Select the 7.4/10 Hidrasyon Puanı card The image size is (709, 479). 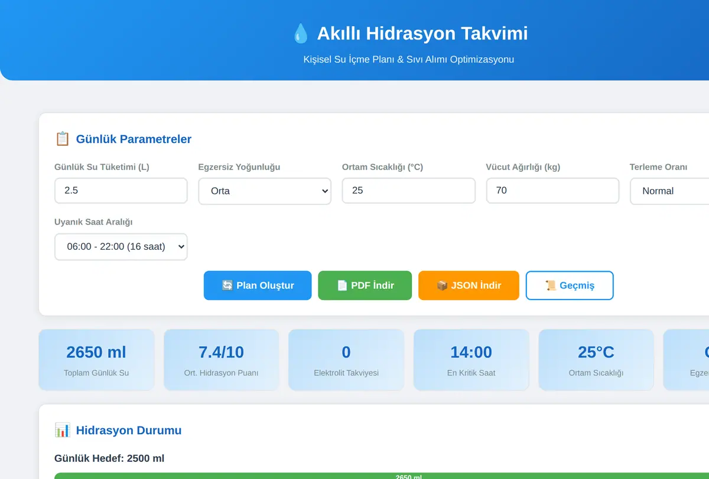pos(221,360)
